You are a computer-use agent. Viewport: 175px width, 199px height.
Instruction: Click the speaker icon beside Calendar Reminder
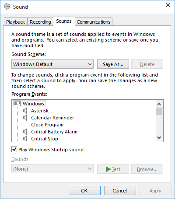[25, 118]
